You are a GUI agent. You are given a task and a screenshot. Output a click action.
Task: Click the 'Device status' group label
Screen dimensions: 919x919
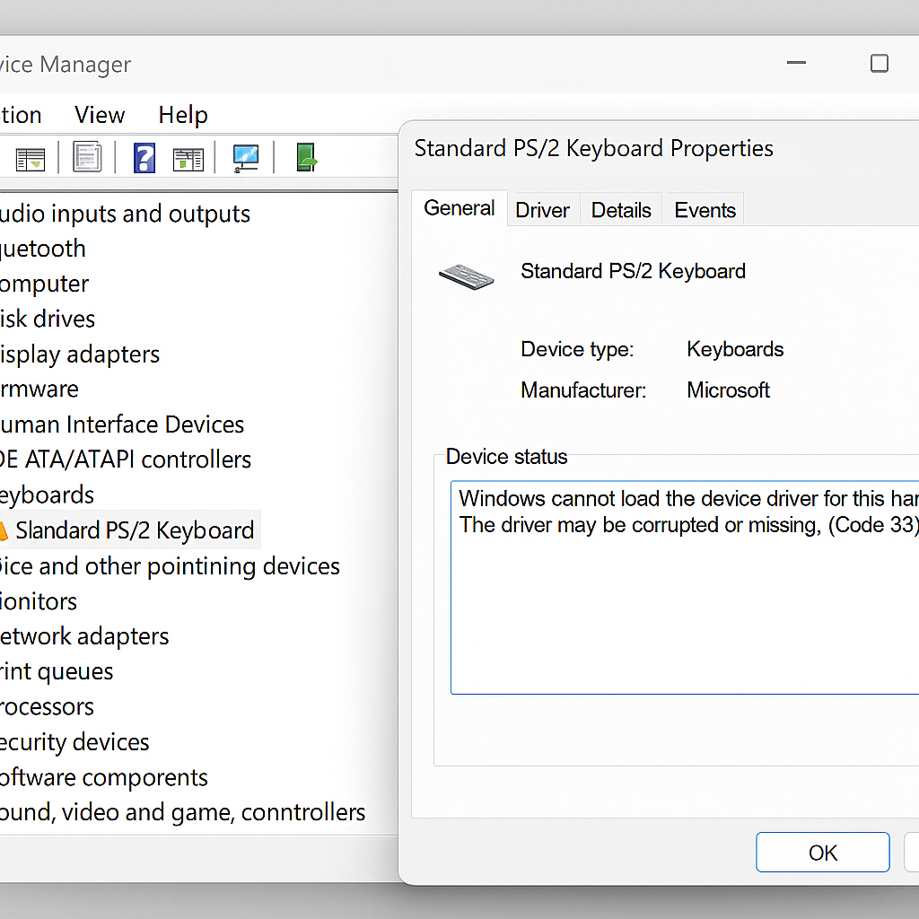pyautogui.click(x=506, y=457)
